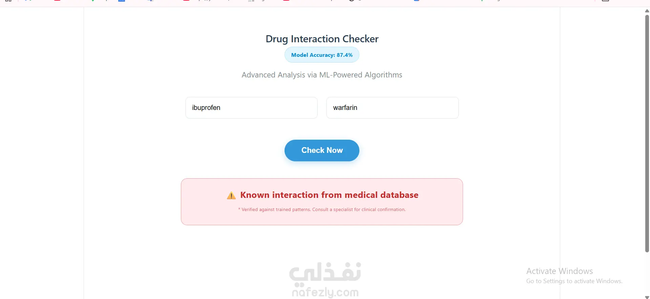The width and height of the screenshot is (650, 299).
Task: Click the Known interaction from medical database message
Action: pos(329,195)
